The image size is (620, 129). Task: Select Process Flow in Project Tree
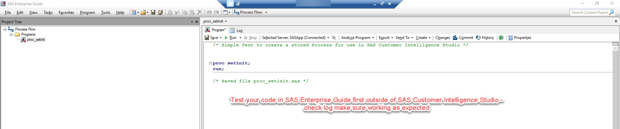pyautogui.click(x=25, y=29)
